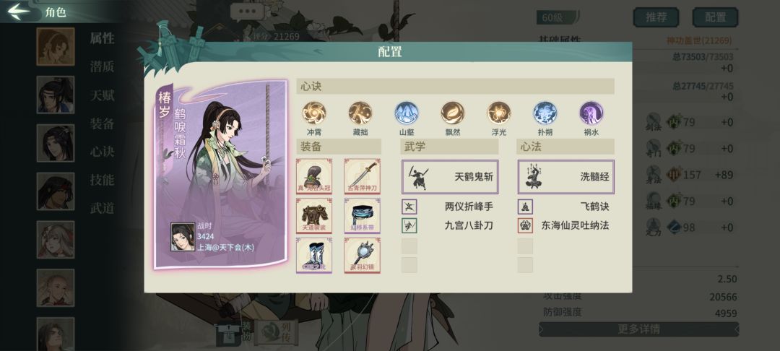Open the boots equipment slot
780x351 pixels.
(x=314, y=255)
